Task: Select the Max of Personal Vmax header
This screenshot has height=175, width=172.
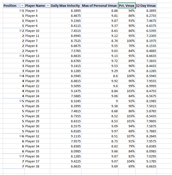Action: (99, 6)
